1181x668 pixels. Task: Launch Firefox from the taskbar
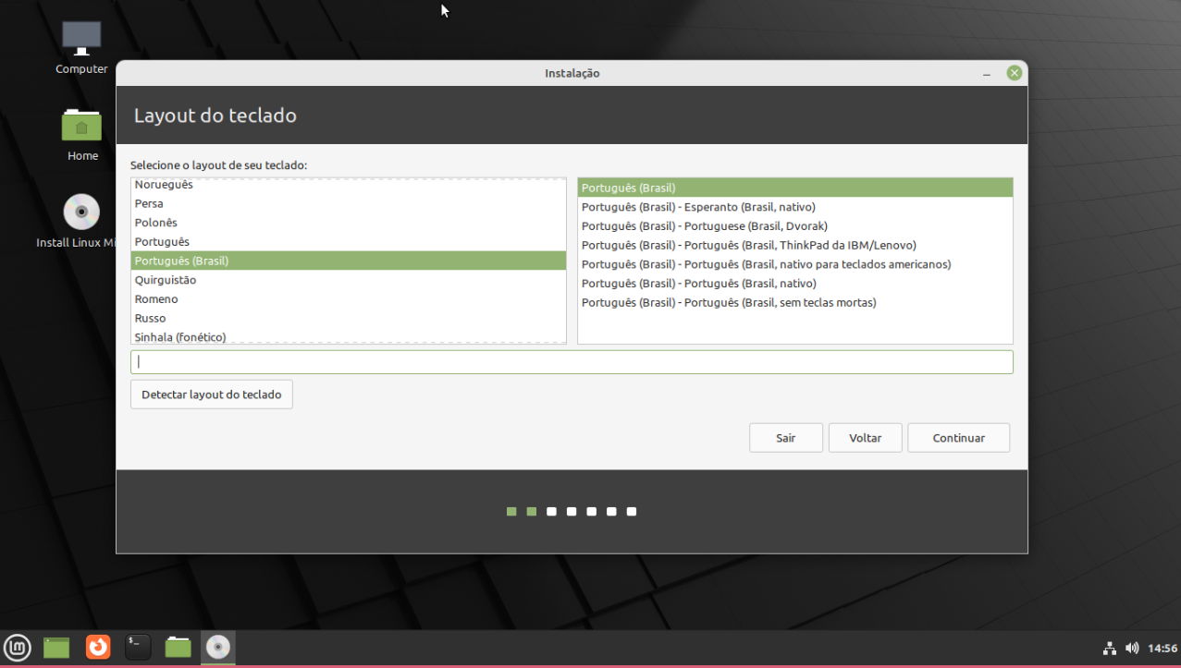pos(98,647)
